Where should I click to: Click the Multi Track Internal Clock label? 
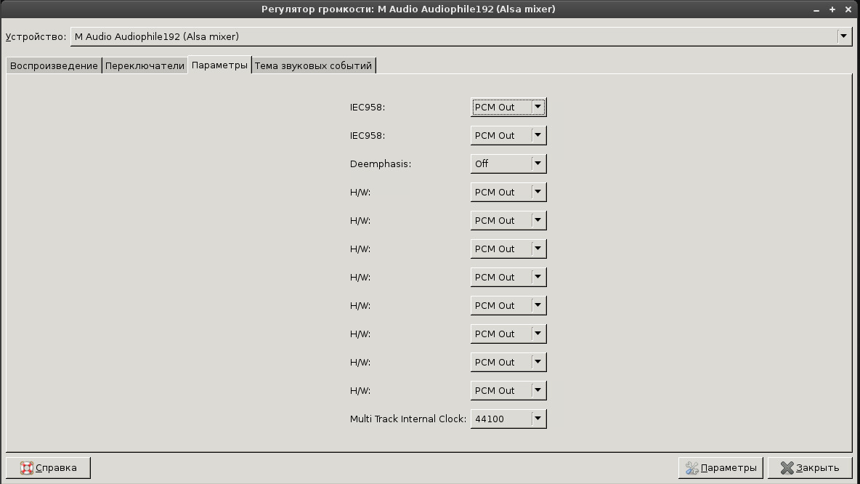(x=408, y=419)
